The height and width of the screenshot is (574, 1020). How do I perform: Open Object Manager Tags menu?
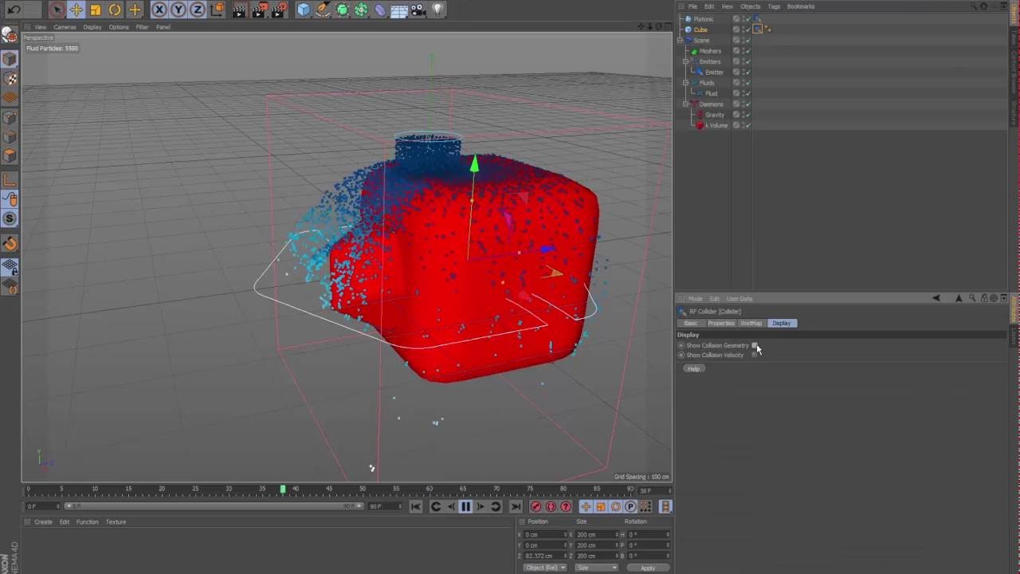(774, 6)
